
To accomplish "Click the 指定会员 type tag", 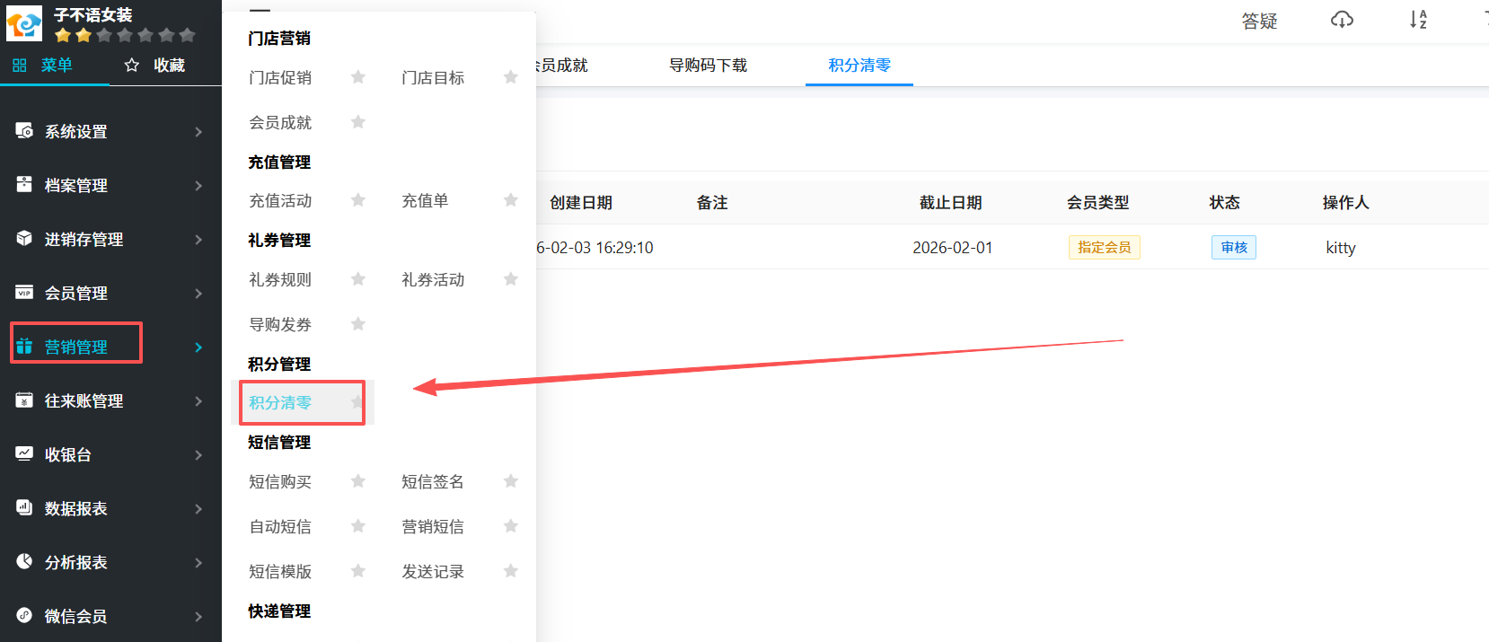I will pyautogui.click(x=1105, y=248).
